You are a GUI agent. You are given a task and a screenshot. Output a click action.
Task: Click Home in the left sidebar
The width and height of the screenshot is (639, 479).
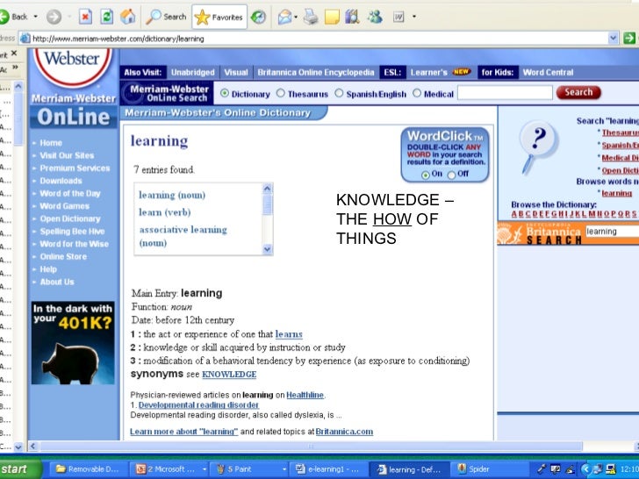pyautogui.click(x=51, y=143)
